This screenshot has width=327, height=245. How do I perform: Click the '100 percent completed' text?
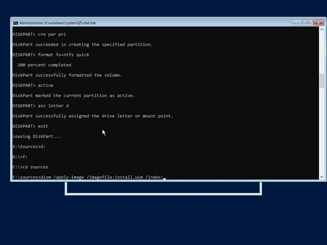point(44,65)
